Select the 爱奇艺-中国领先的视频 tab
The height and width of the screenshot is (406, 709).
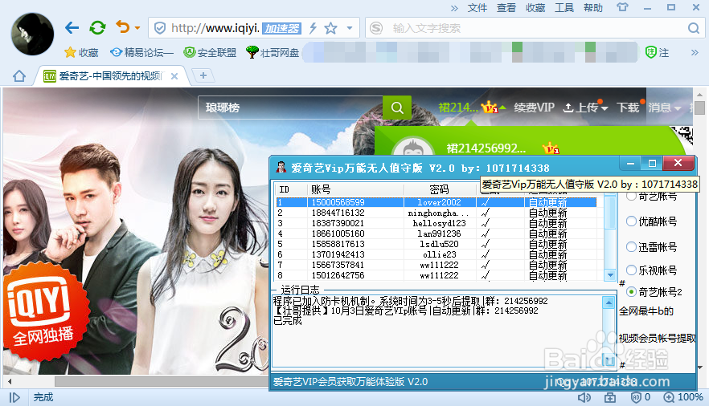pos(109,75)
